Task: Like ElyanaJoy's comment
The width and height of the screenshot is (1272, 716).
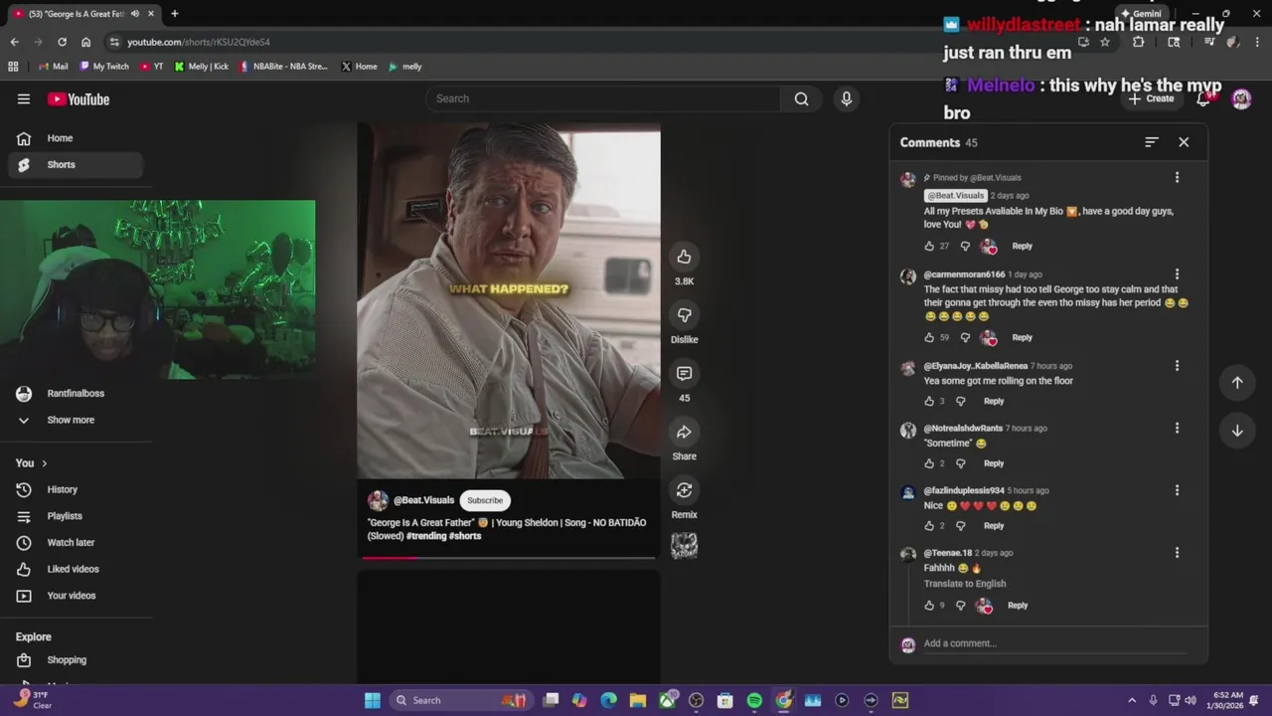Action: pos(929,401)
